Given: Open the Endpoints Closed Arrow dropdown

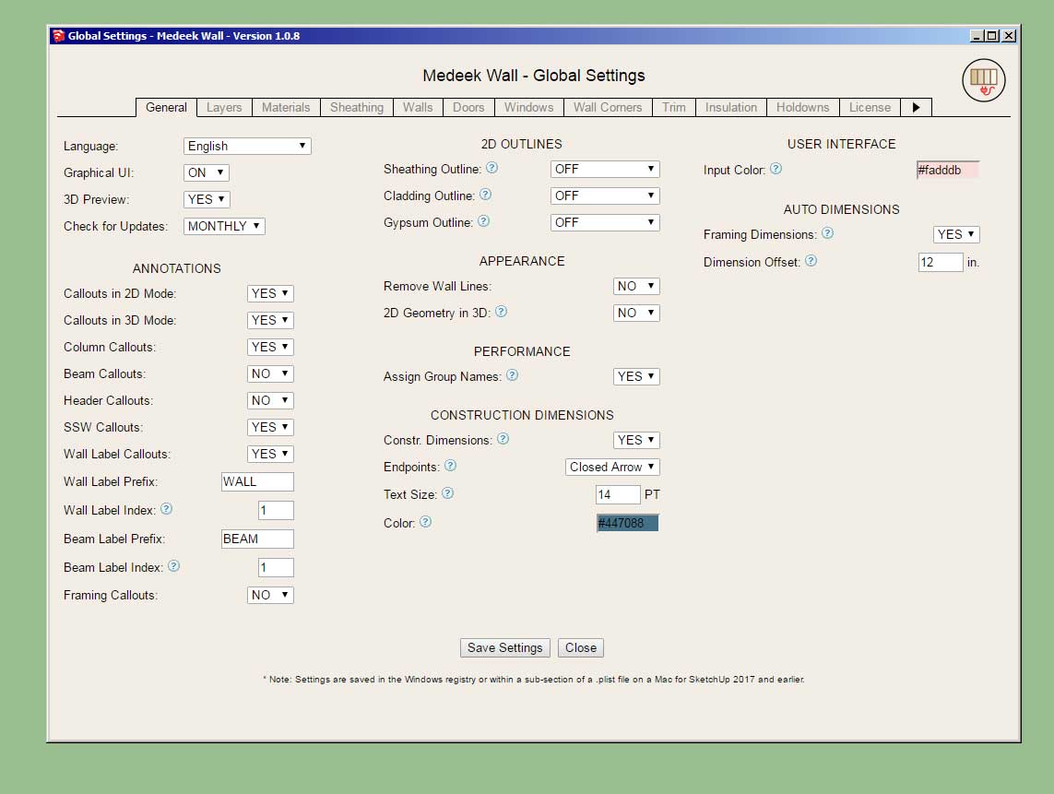Looking at the screenshot, I should pyautogui.click(x=612, y=468).
